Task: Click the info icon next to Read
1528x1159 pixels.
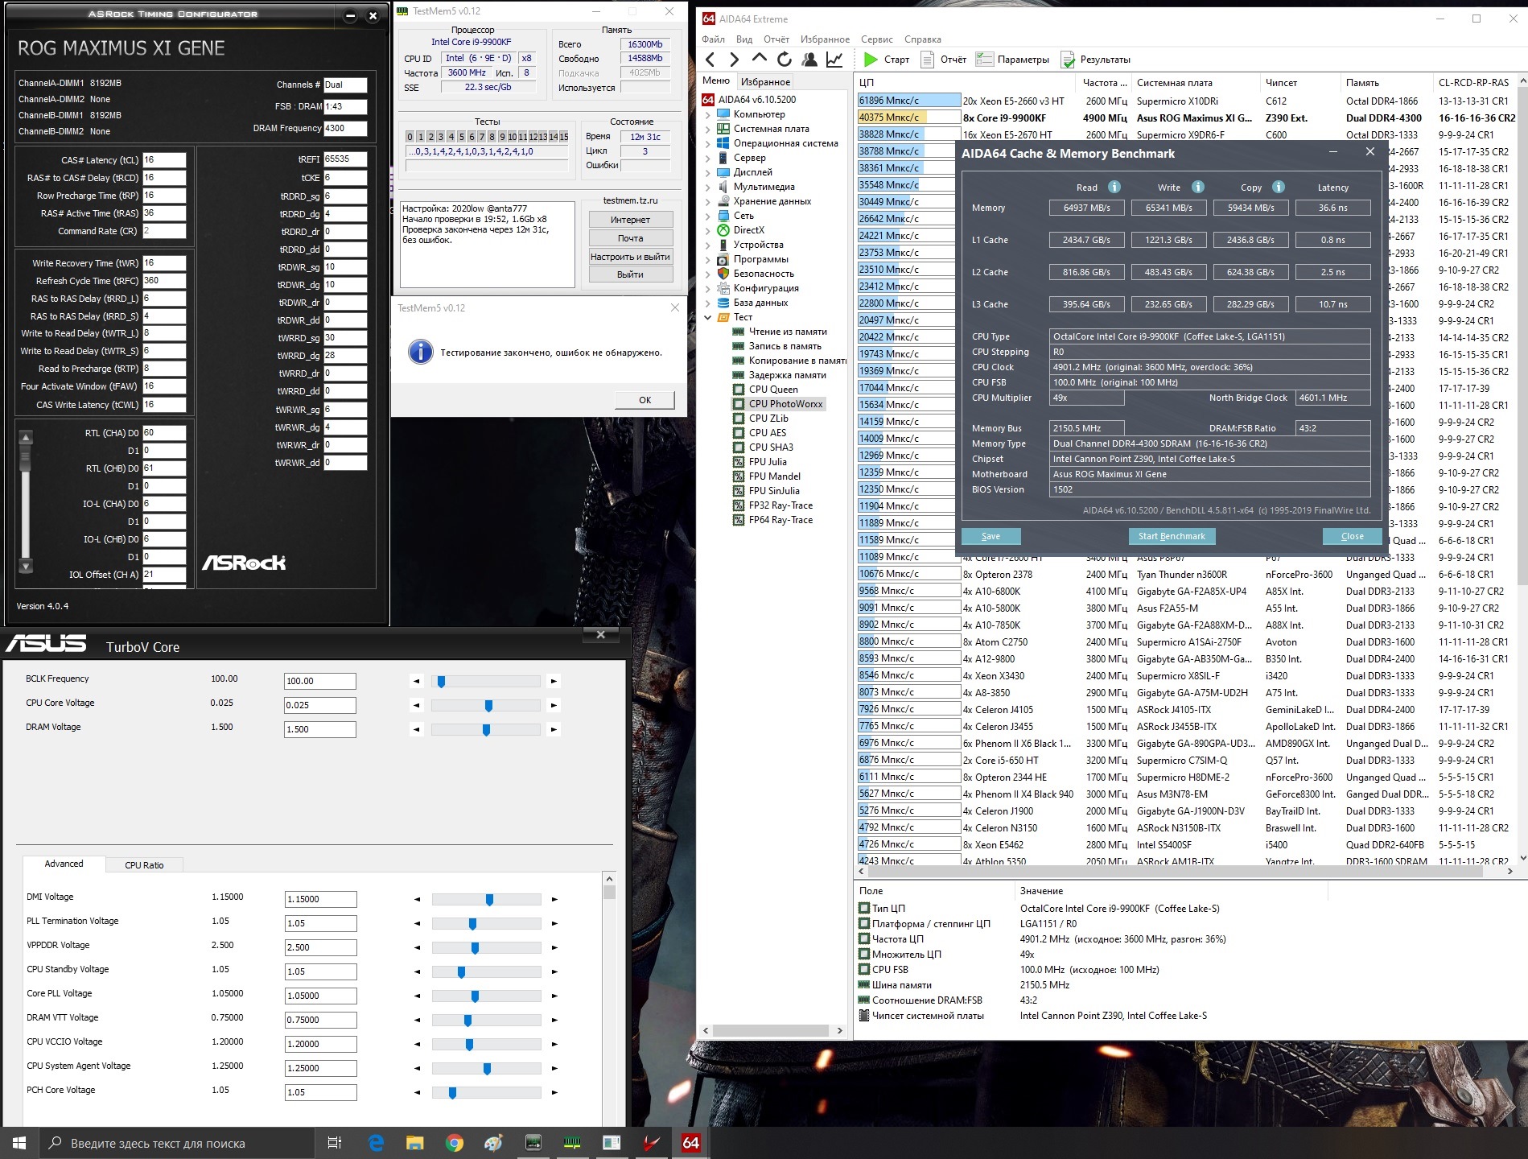Action: point(1114,187)
